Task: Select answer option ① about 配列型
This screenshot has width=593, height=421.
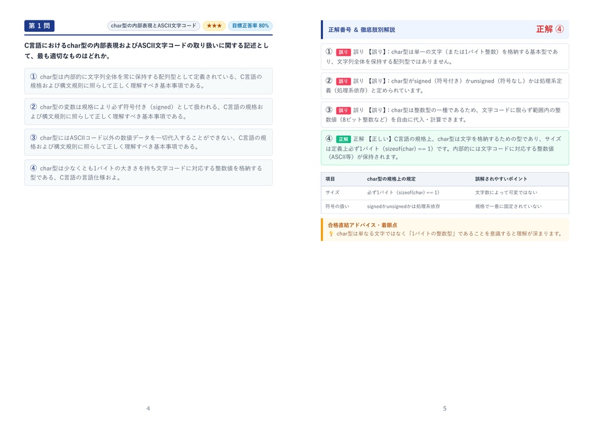Action: tap(148, 81)
